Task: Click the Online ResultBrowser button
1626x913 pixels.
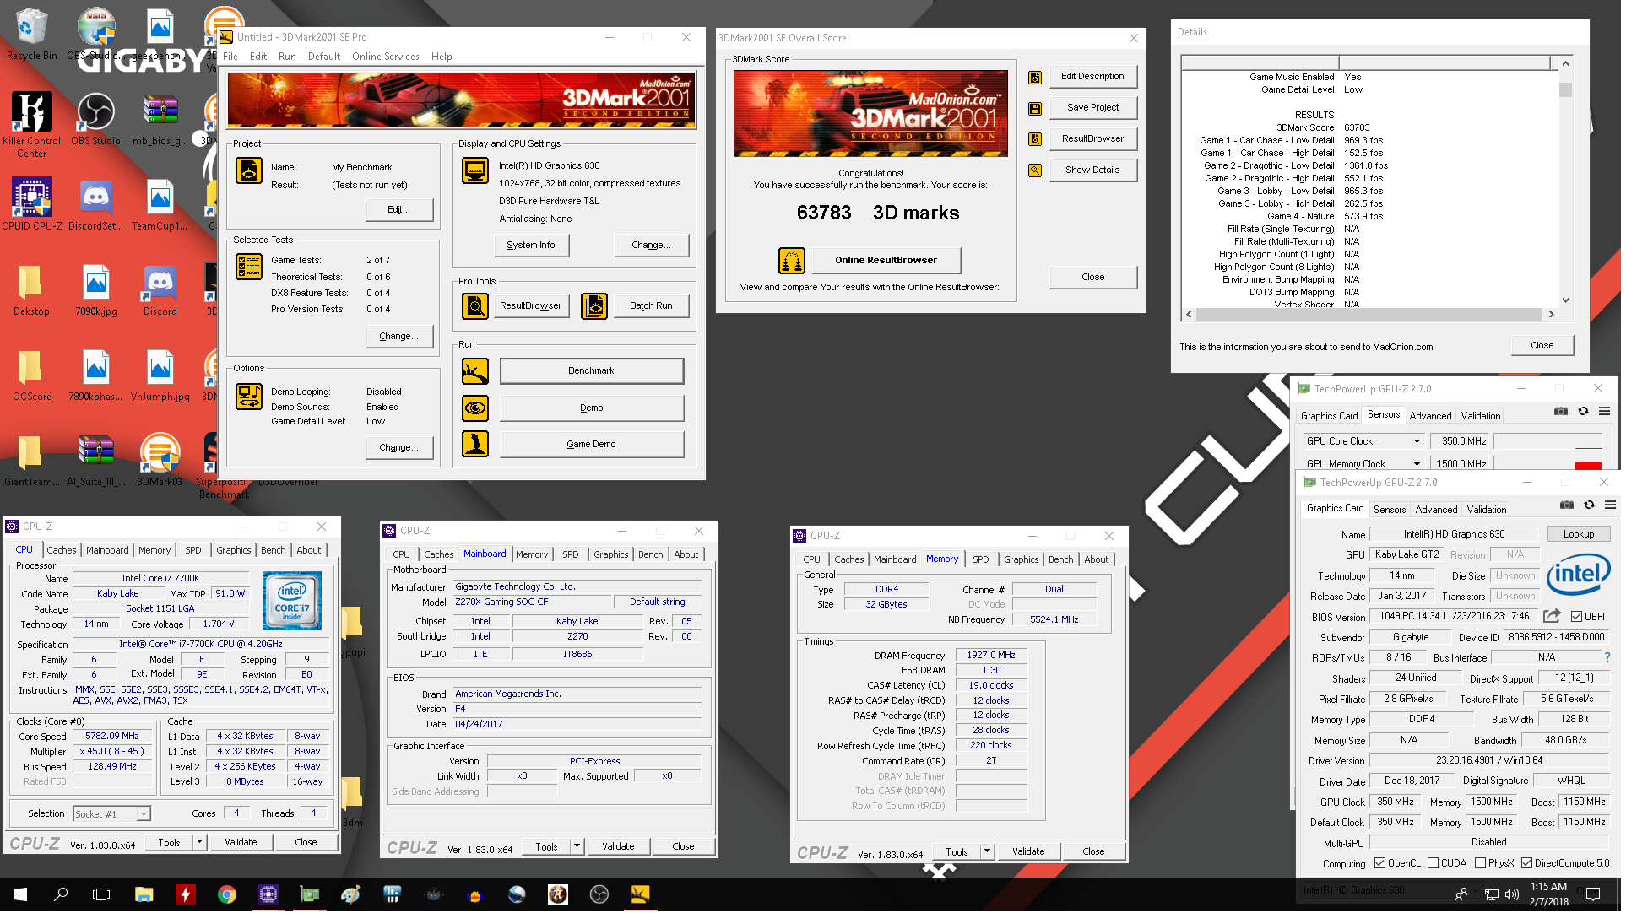Action: [889, 262]
